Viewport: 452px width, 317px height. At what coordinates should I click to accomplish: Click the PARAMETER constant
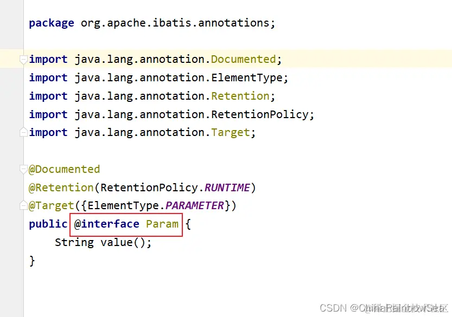195,205
